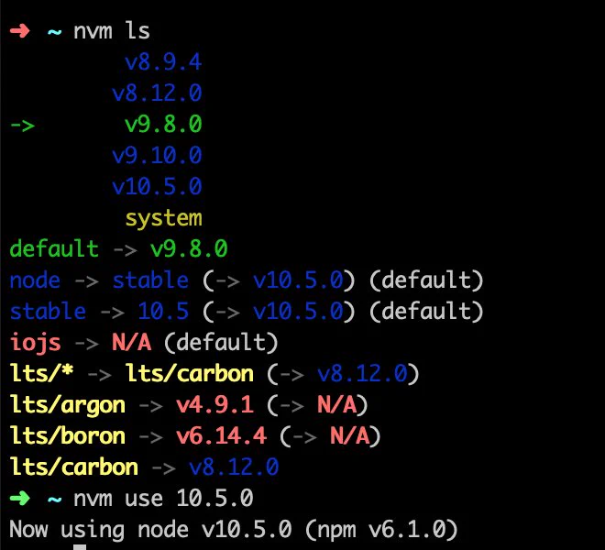Click the 'lts/boron' alias with v6.14.4
The image size is (605, 550).
(195, 436)
